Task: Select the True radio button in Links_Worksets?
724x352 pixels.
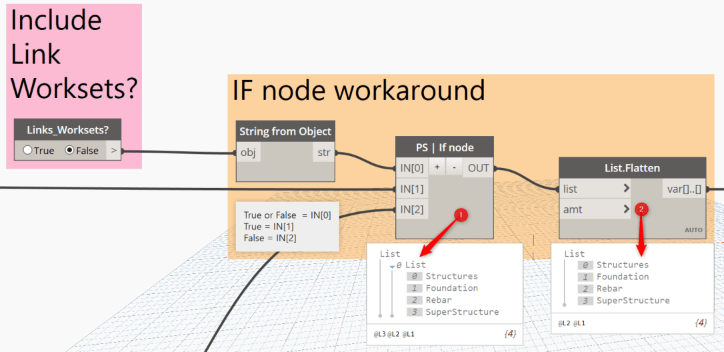Action: pyautogui.click(x=28, y=151)
